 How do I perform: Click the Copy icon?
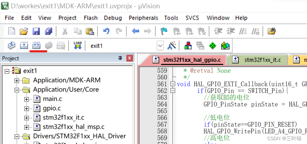78,31
